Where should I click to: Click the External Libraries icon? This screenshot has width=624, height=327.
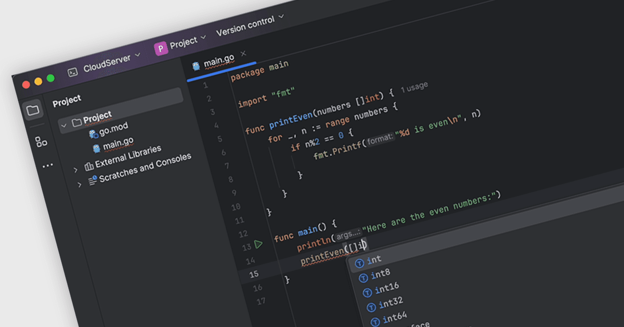tap(89, 166)
